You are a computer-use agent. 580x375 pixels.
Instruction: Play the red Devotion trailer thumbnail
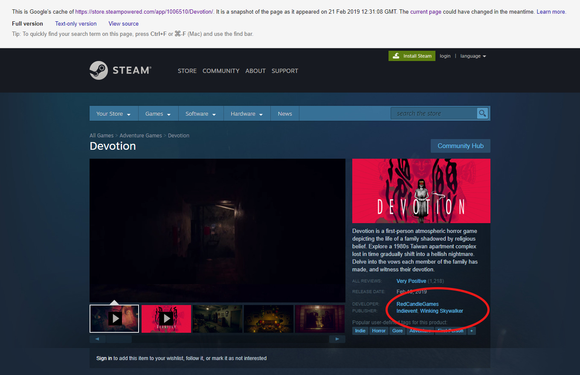pyautogui.click(x=166, y=319)
